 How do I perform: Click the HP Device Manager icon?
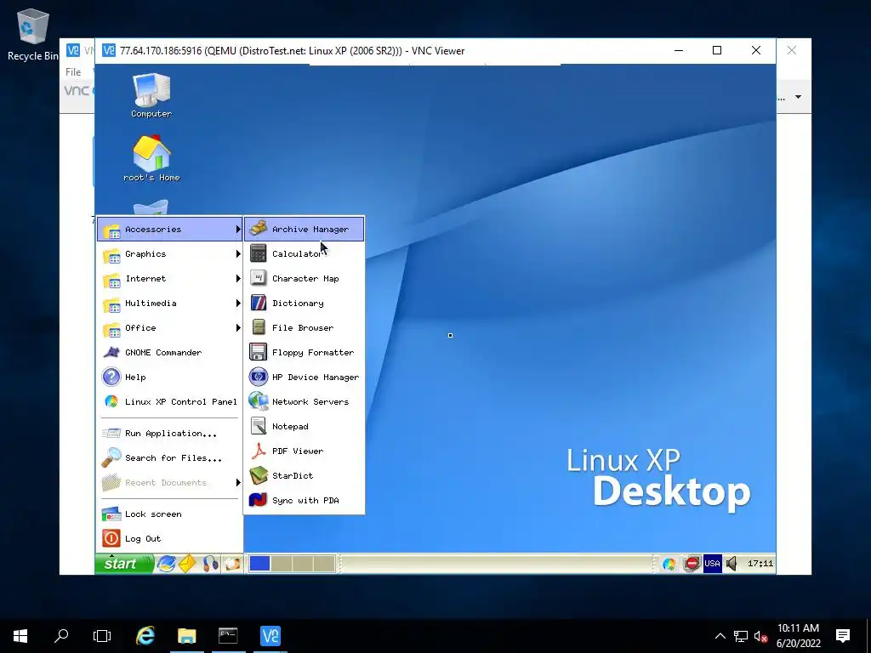point(259,377)
